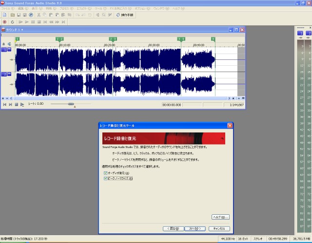The width and height of the screenshot is (312, 243).
Task: Collapse channel 2 with its minus button
Action: pyautogui.click(x=10, y=74)
